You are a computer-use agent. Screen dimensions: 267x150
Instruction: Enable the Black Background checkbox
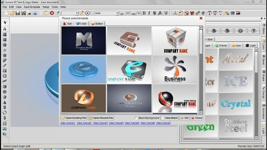coord(136,118)
